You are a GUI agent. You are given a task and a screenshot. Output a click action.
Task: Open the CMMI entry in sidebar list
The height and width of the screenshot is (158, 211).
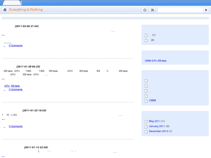(x=152, y=100)
